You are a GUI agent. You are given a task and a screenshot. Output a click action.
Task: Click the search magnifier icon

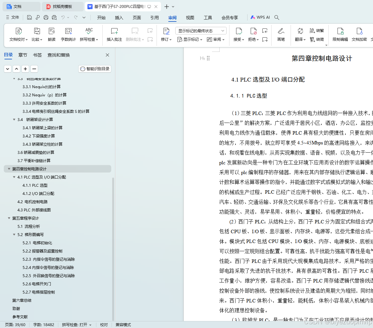pos(277,17)
